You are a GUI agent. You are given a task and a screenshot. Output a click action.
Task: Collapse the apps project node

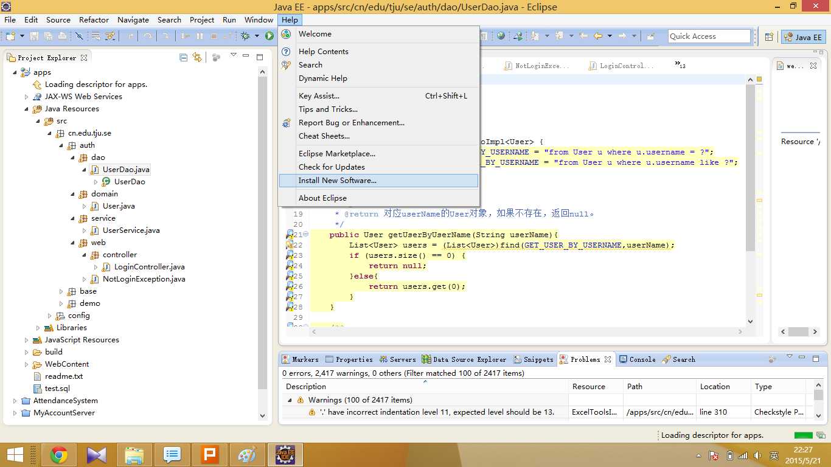click(x=15, y=72)
